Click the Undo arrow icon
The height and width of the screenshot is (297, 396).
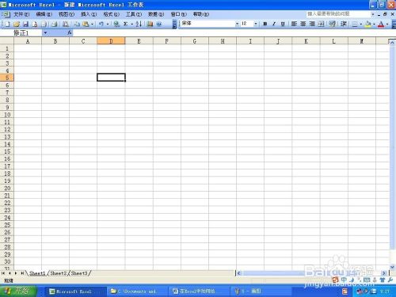pos(101,25)
